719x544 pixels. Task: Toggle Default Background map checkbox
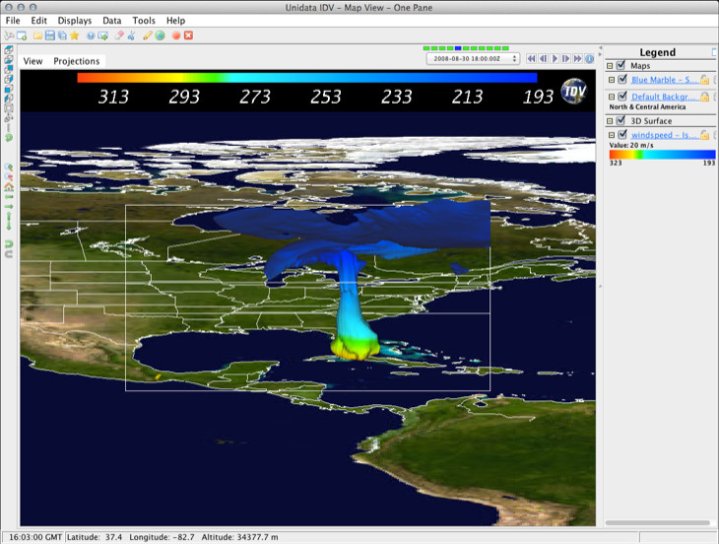[622, 97]
